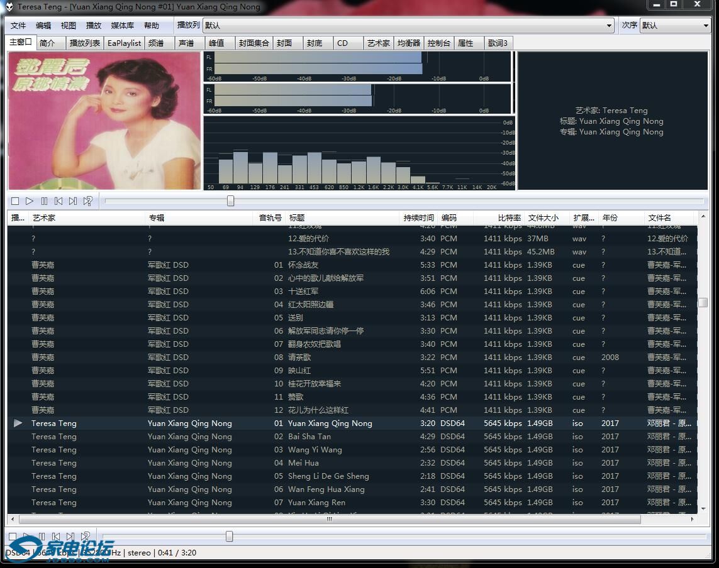The image size is (719, 568).
Task: Sort by the 持续时间 column header
Action: tap(418, 218)
